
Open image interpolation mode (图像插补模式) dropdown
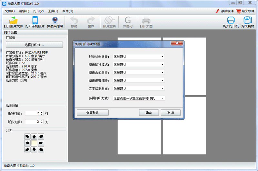click(139, 64)
